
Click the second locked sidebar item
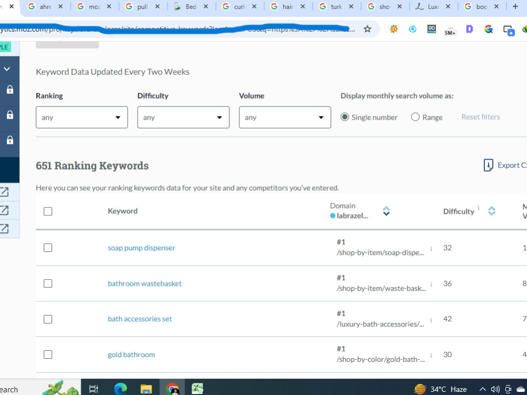pyautogui.click(x=9, y=115)
